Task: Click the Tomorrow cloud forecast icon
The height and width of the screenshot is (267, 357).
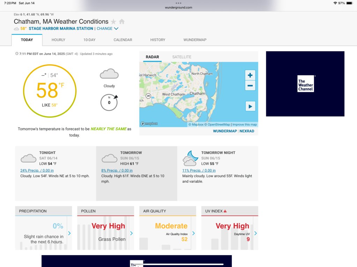Action: click(109, 158)
